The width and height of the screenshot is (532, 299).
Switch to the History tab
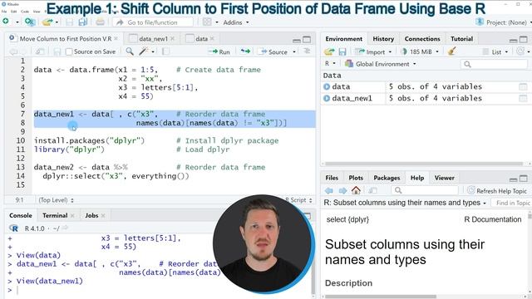[383, 39]
